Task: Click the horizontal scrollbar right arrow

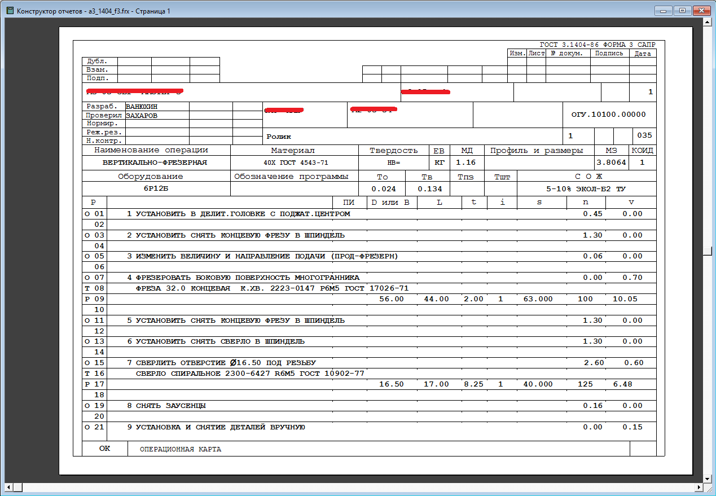Action: point(700,487)
